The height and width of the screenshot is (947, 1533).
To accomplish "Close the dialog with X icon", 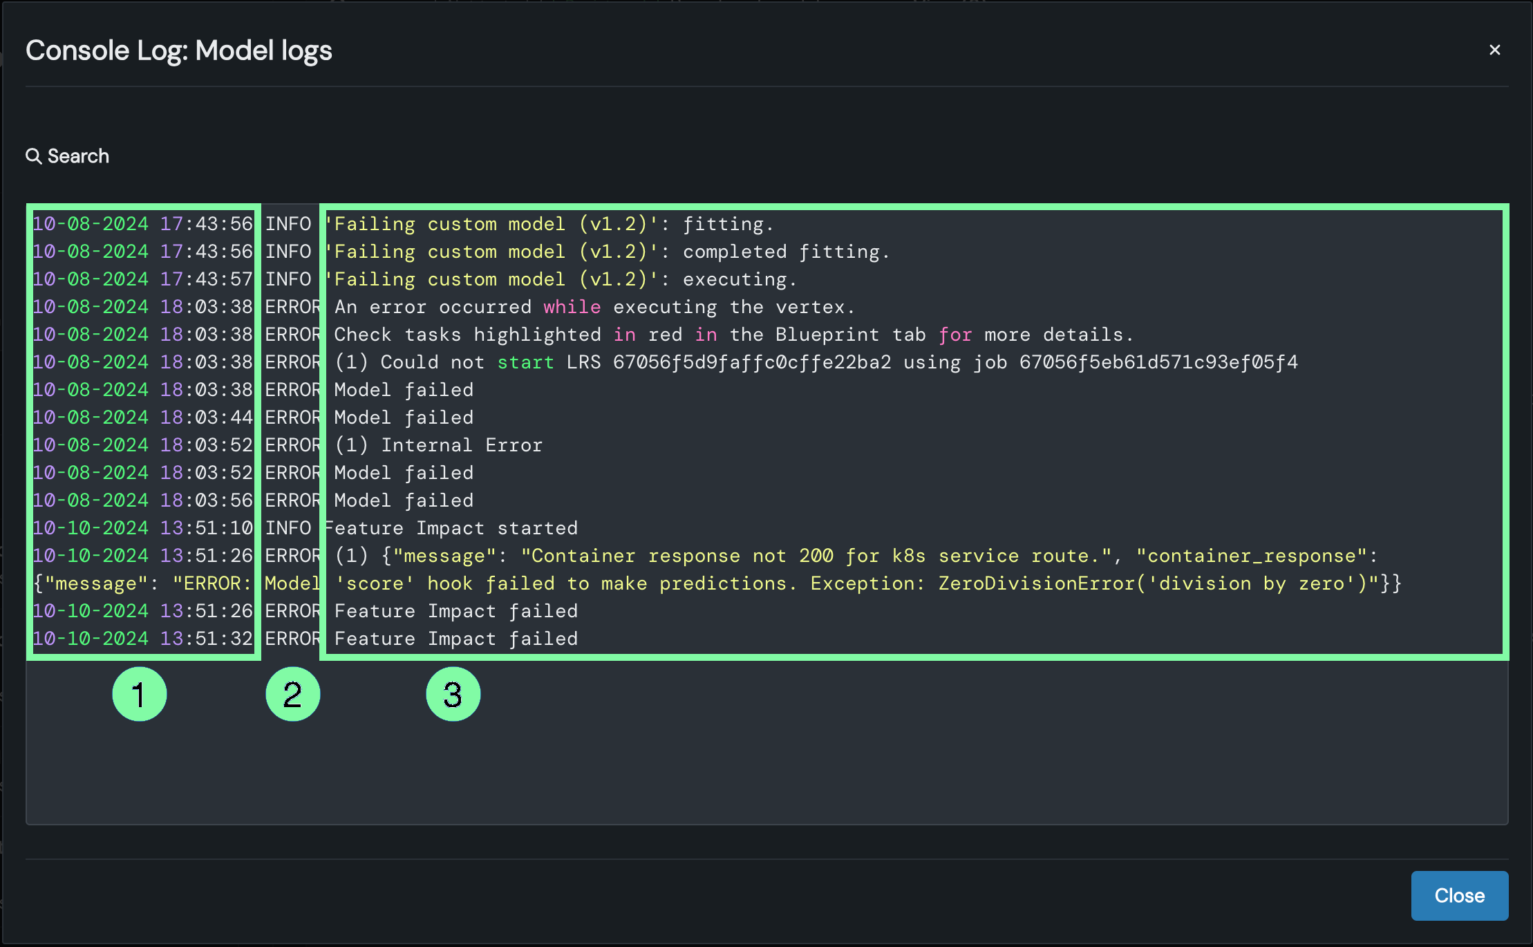I will pyautogui.click(x=1494, y=50).
